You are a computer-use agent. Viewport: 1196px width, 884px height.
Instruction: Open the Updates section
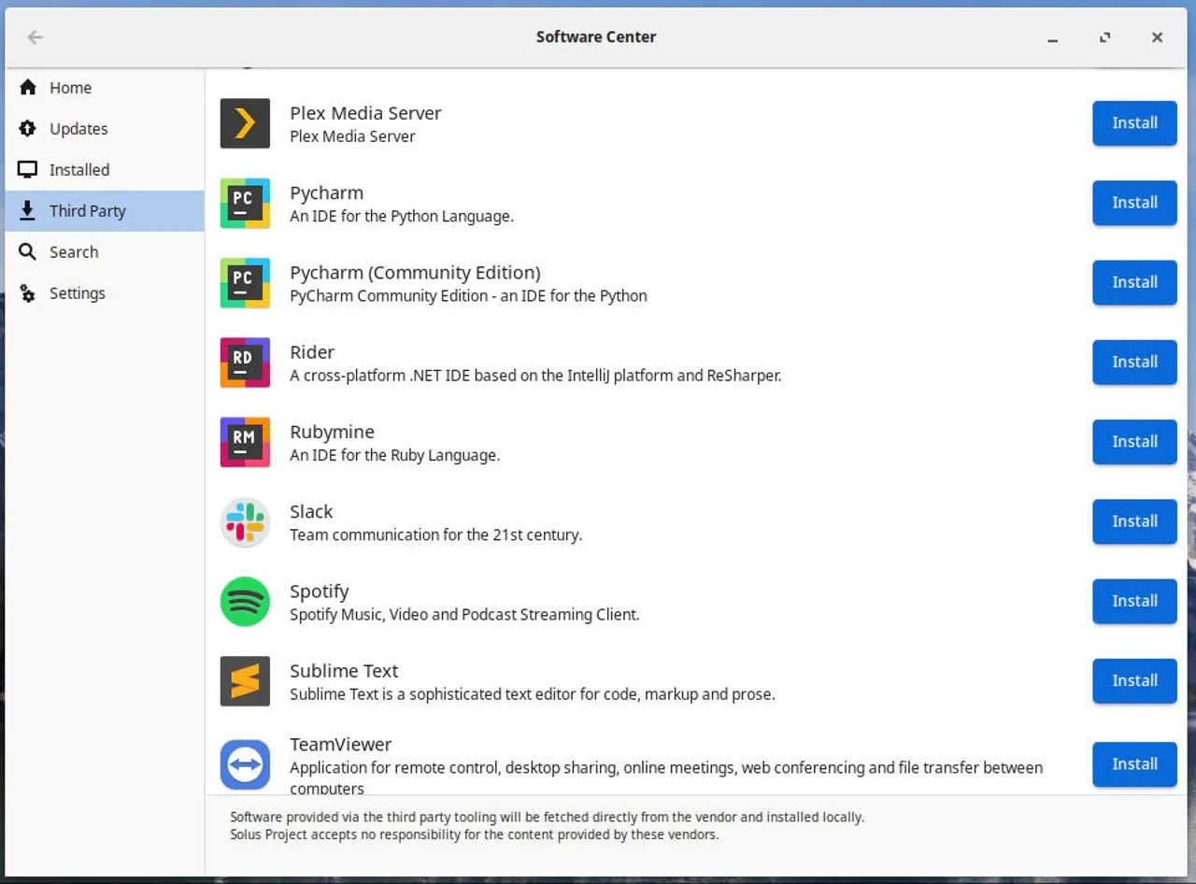click(105, 129)
